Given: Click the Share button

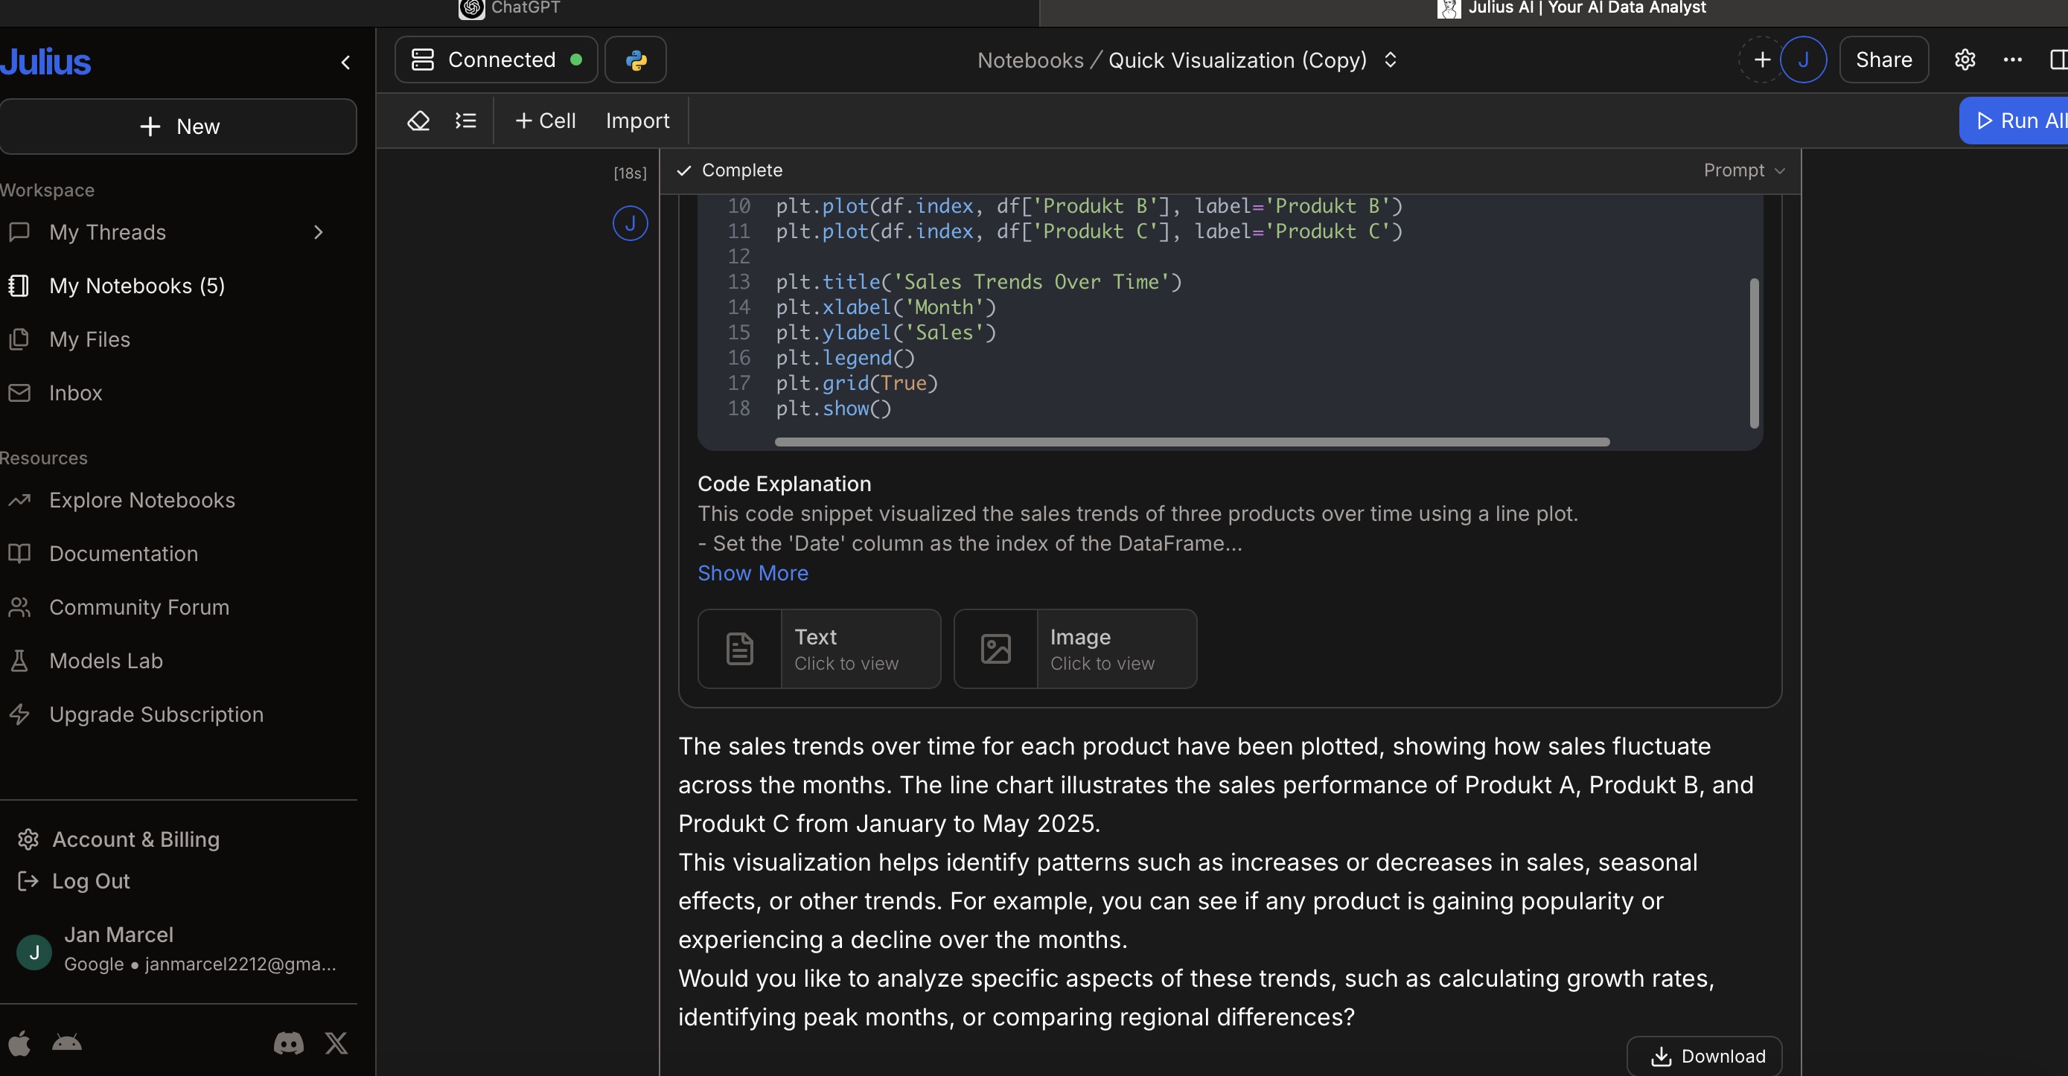Looking at the screenshot, I should (1883, 60).
